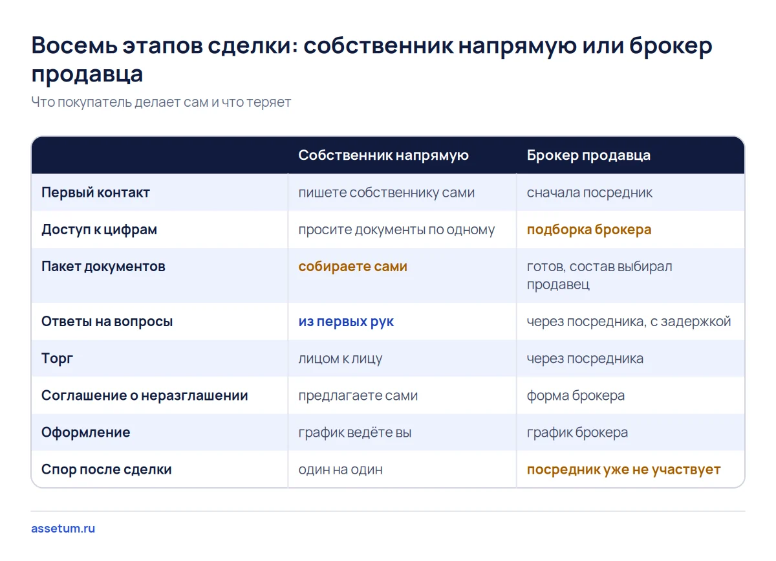Select row label 'Соглашение о неразглашении'

tap(145, 395)
